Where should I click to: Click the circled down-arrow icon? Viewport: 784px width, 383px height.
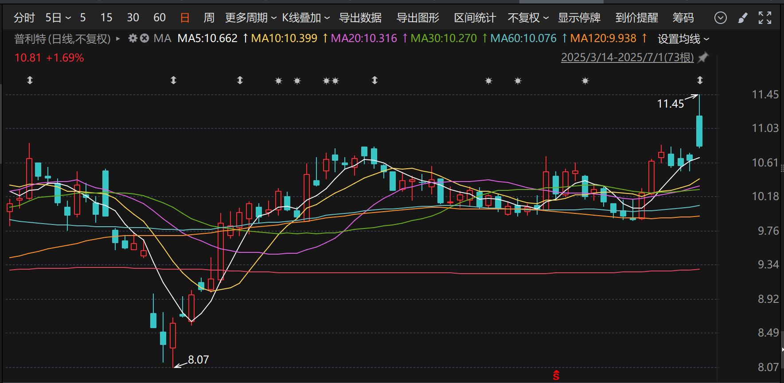click(721, 18)
